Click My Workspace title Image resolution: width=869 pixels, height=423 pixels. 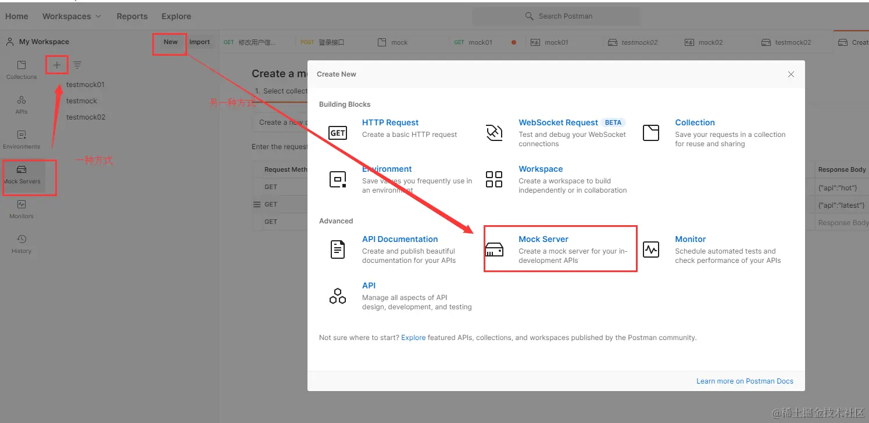click(44, 42)
